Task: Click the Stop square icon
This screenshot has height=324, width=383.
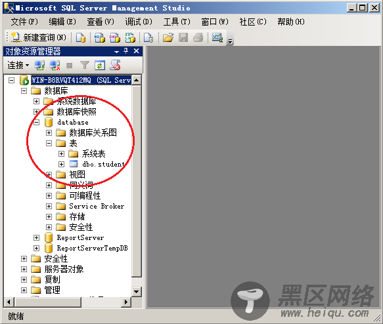Action: 70,66
